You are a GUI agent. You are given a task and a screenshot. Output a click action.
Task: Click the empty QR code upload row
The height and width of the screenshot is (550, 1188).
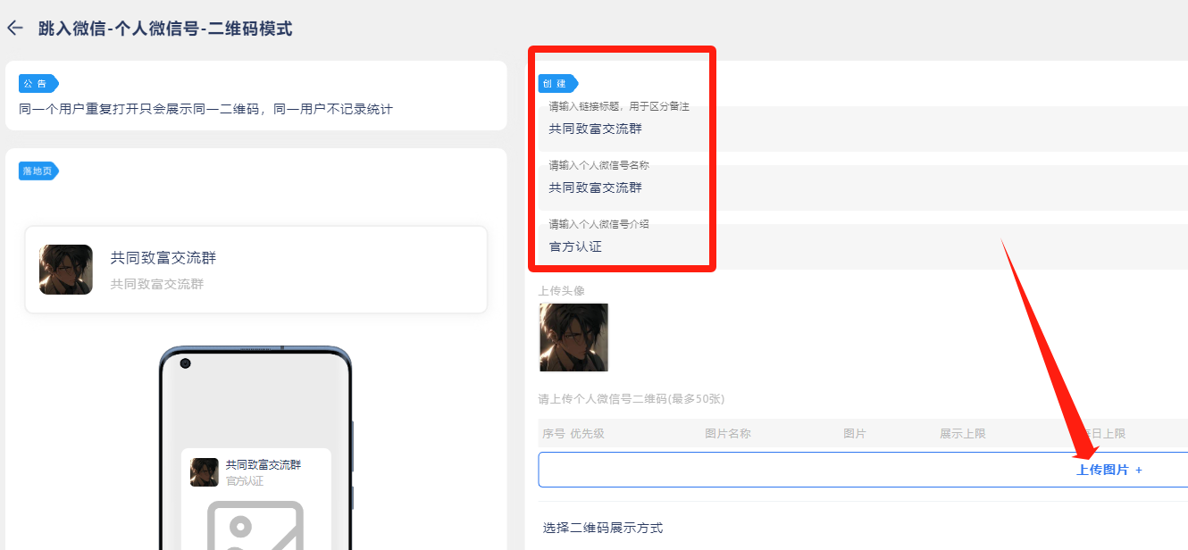tap(804, 469)
